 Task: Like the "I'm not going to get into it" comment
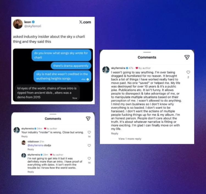point(89,158)
